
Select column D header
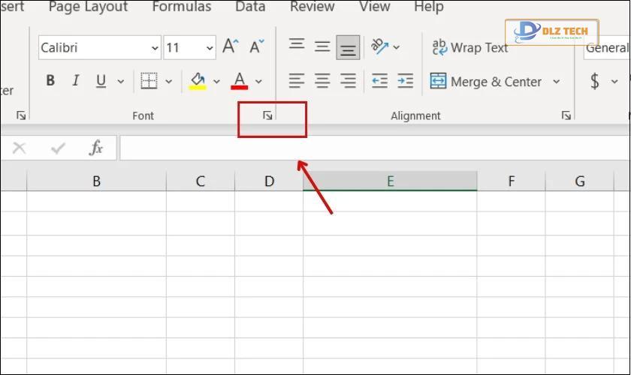(x=269, y=181)
